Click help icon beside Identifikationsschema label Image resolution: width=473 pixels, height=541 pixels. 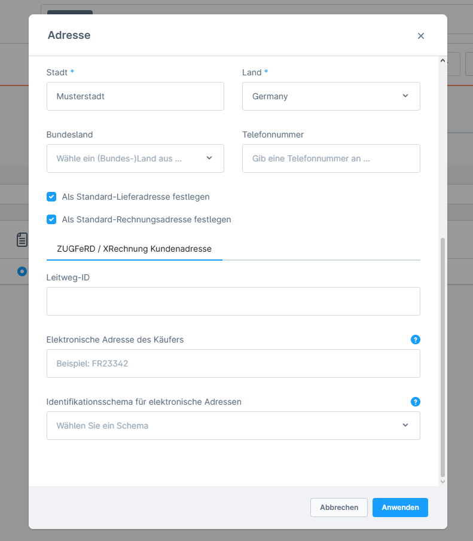click(x=416, y=402)
